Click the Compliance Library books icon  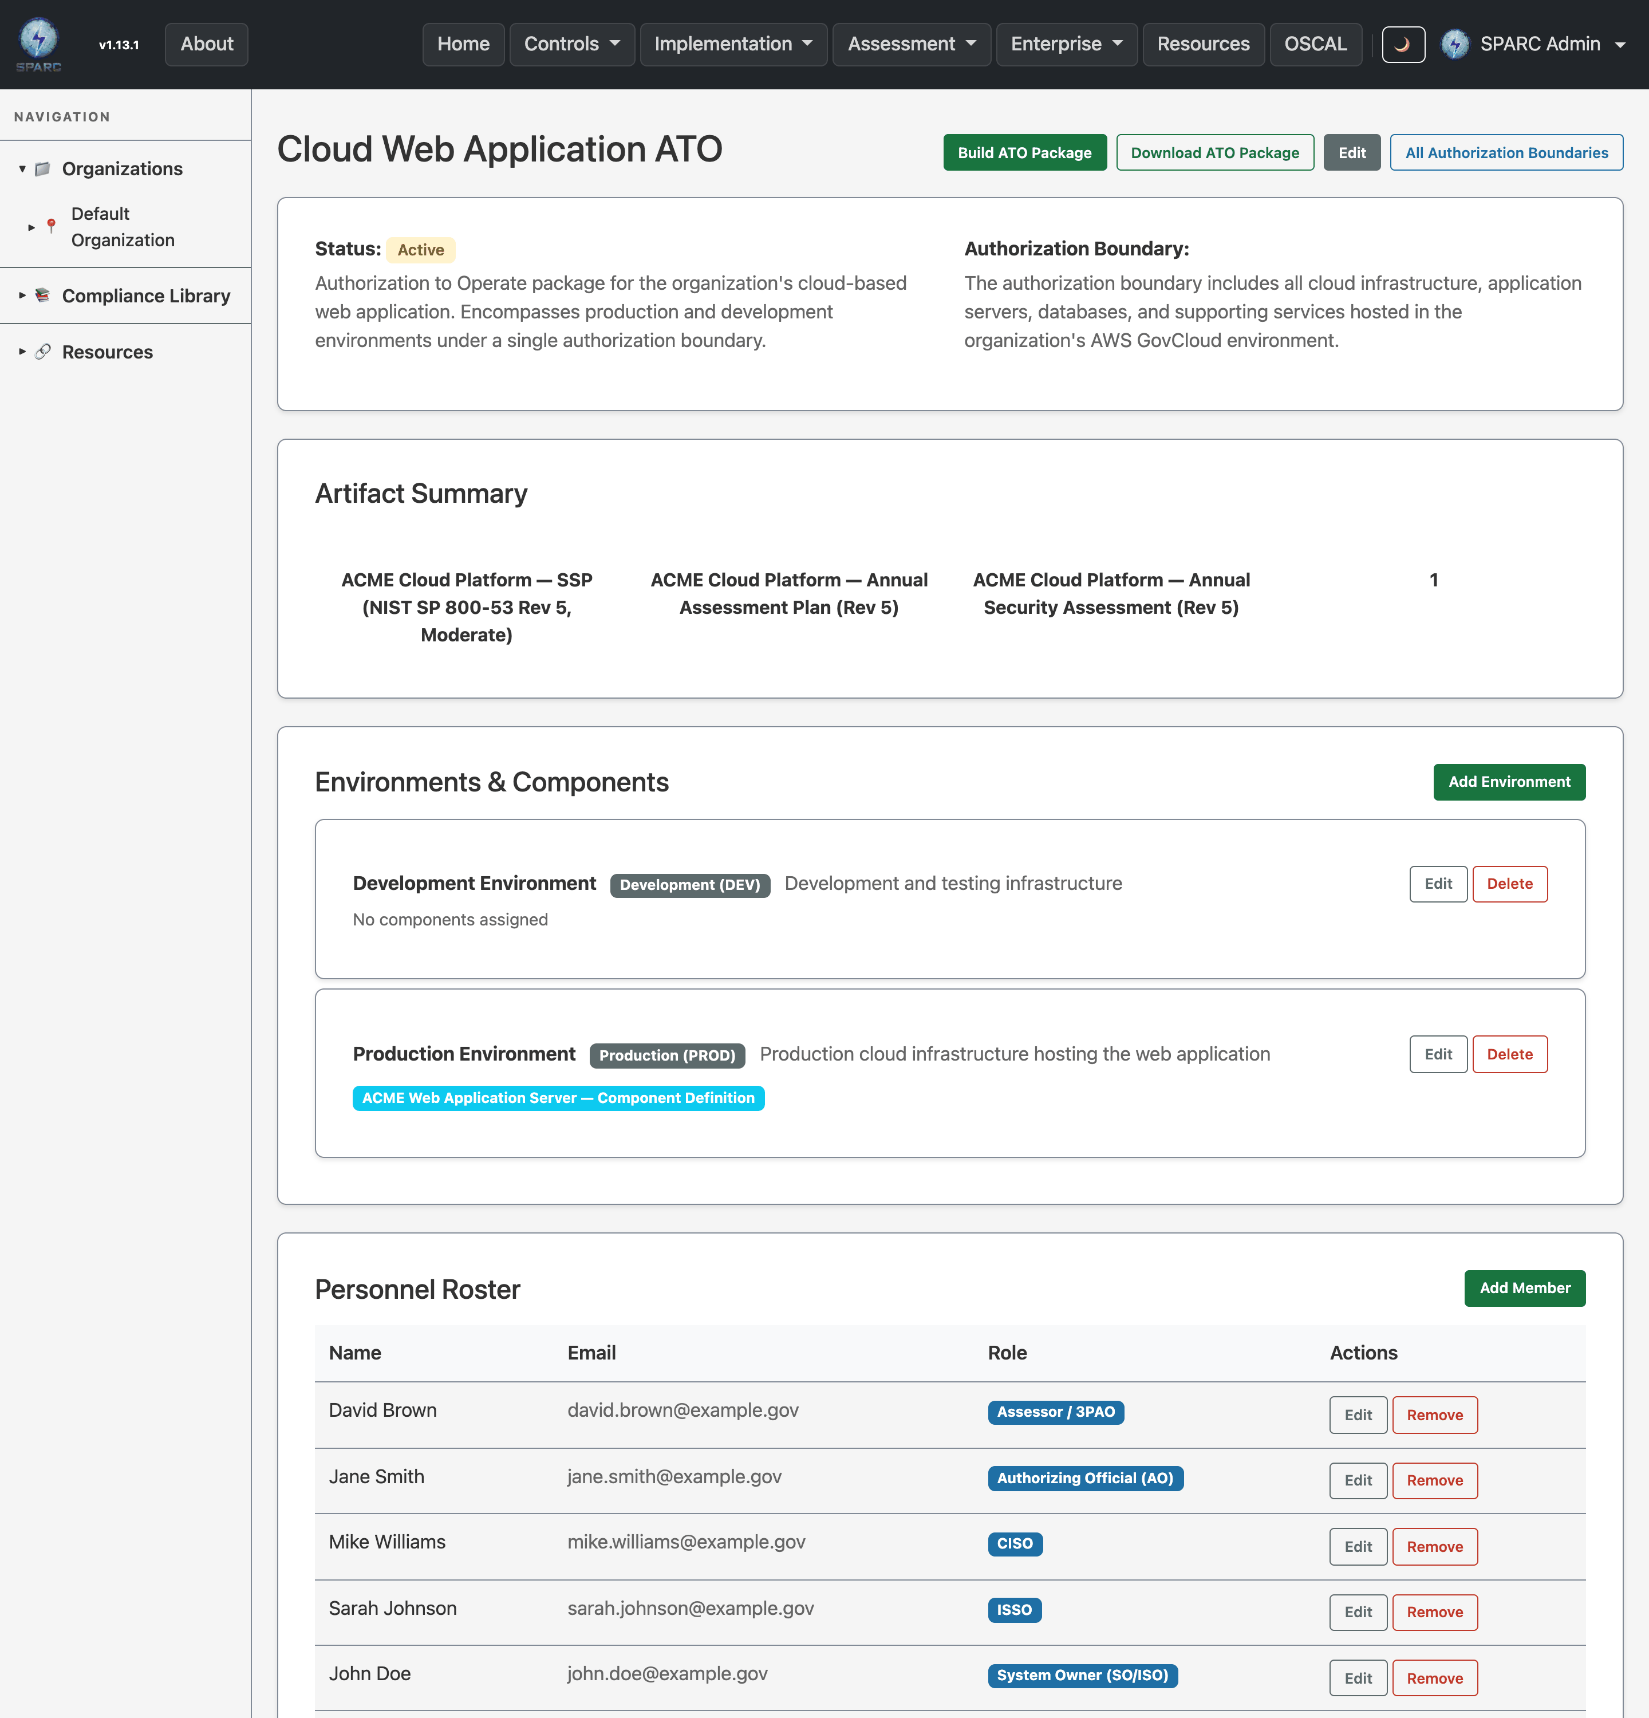coord(42,295)
